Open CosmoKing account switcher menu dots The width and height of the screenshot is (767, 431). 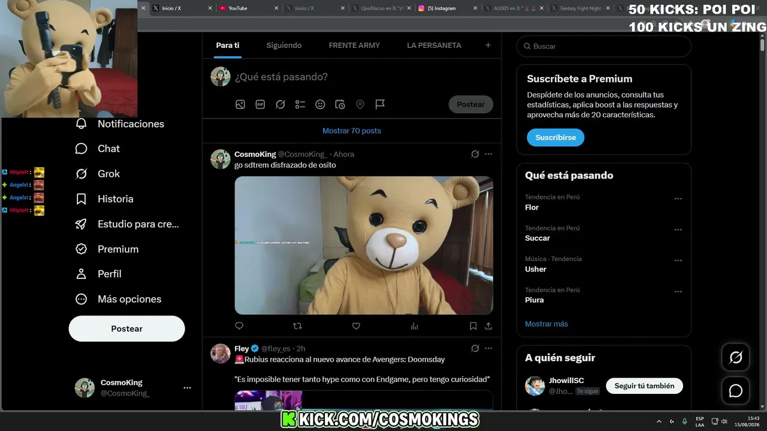coord(187,388)
